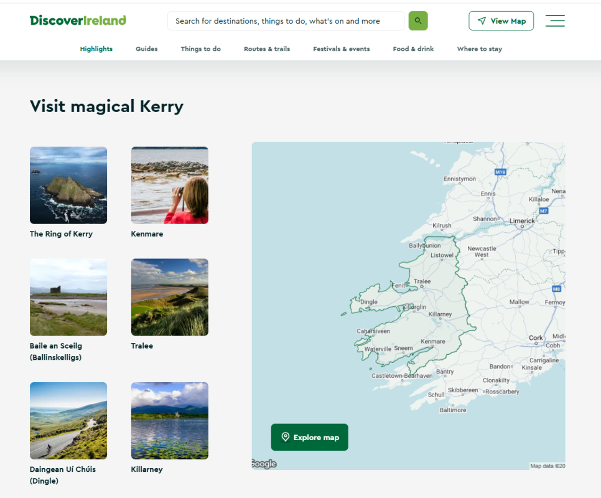601x498 pixels.
Task: Click the green search magnifier button
Action: click(x=417, y=21)
